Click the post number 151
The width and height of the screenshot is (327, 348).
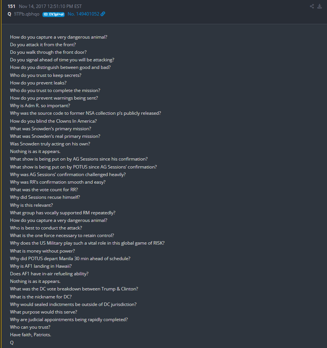click(11, 6)
